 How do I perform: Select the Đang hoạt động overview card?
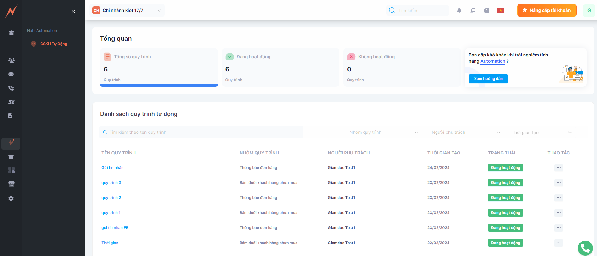pos(280,67)
